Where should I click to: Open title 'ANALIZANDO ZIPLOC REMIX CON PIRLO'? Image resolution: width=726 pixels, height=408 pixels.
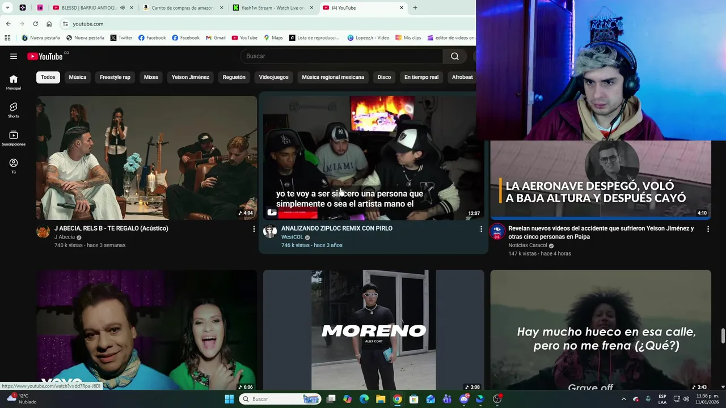(x=337, y=228)
